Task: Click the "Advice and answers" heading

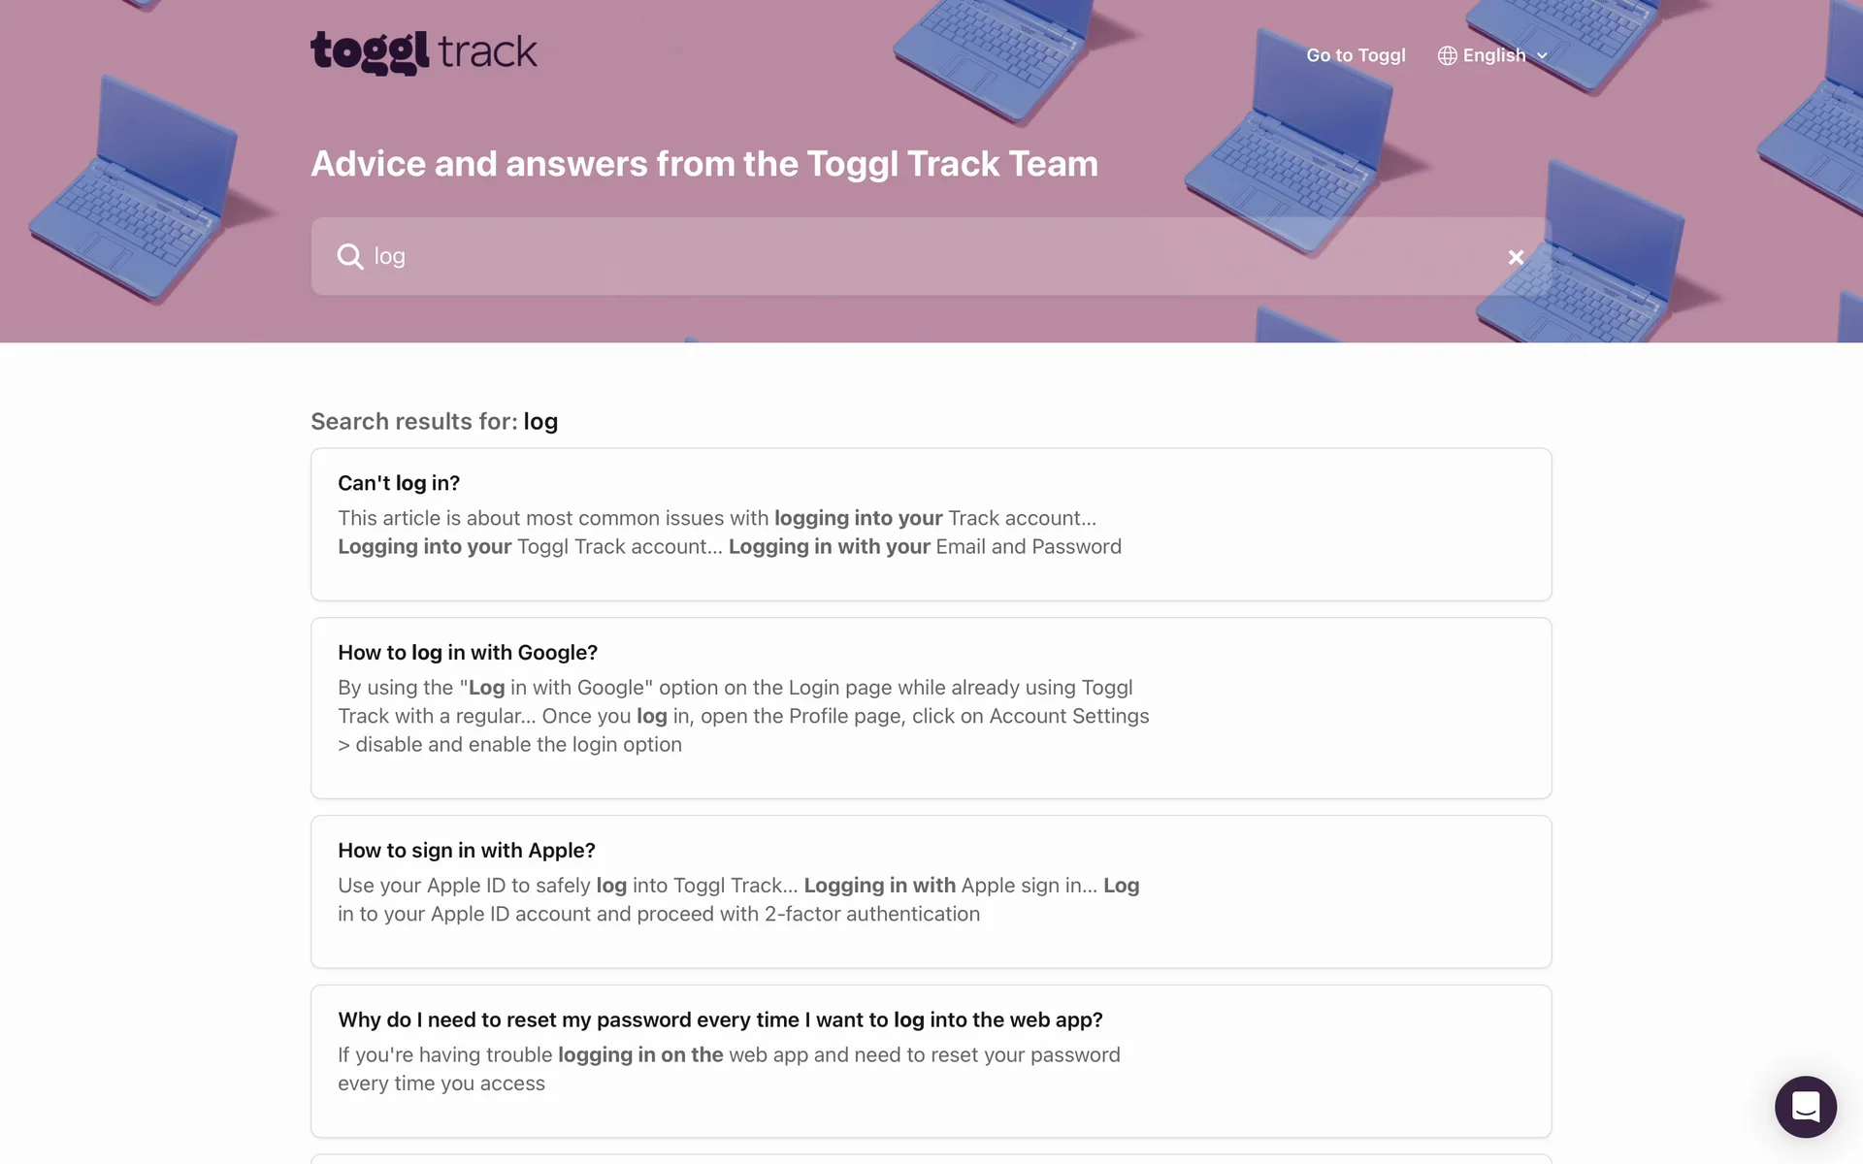Action: [x=704, y=164]
